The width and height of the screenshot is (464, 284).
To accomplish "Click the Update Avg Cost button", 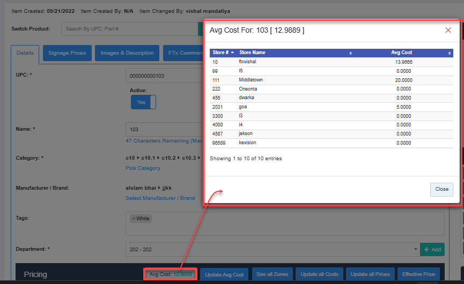I will click(224, 274).
